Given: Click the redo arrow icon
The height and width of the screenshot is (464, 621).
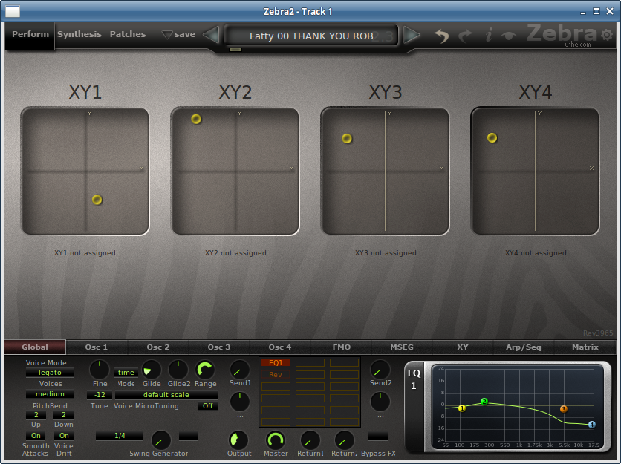Looking at the screenshot, I should (x=466, y=36).
